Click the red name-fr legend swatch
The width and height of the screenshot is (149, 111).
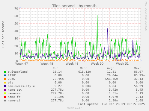(5, 97)
